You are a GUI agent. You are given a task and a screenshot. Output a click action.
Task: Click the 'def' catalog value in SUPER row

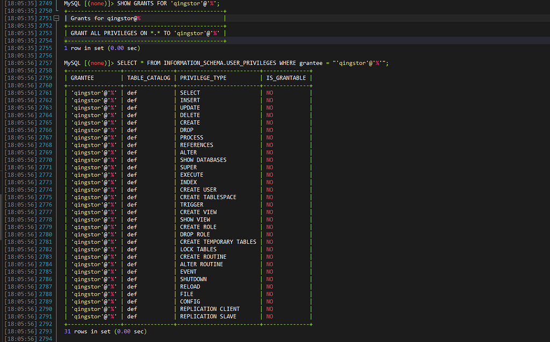[x=132, y=168]
